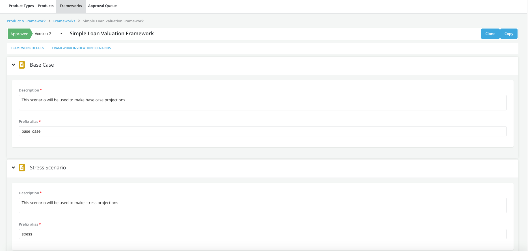Screen dimensions: 528x251
Task: Click the green Approved status badge
Action: point(19,34)
